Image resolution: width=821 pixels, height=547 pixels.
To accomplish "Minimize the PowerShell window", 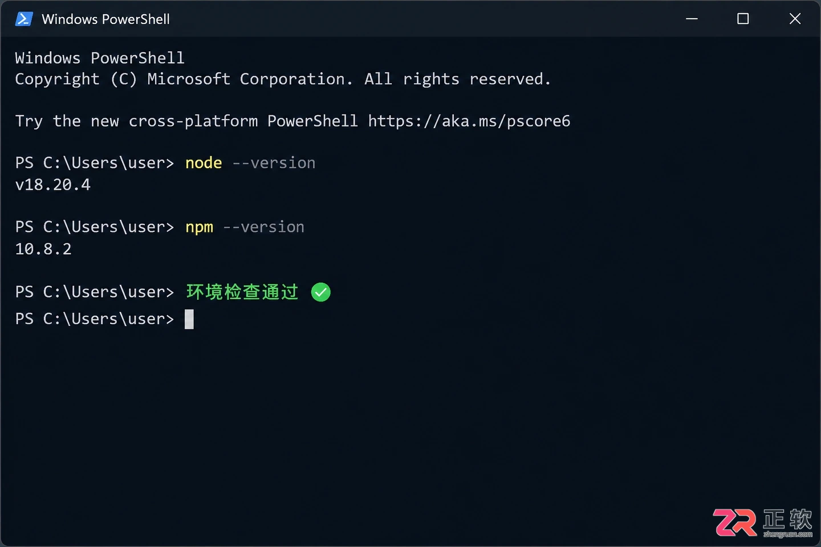I will [692, 19].
